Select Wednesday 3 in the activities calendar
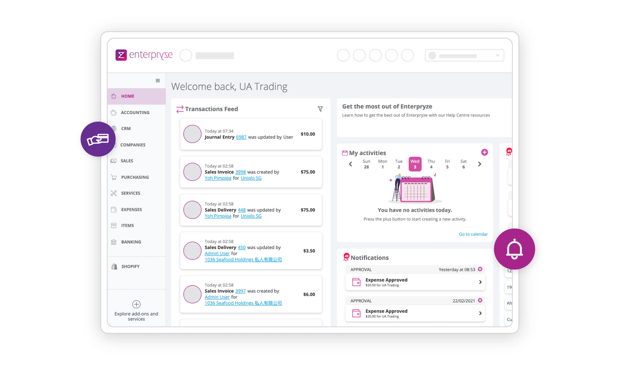This screenshot has height=365, width=619. 415,164
